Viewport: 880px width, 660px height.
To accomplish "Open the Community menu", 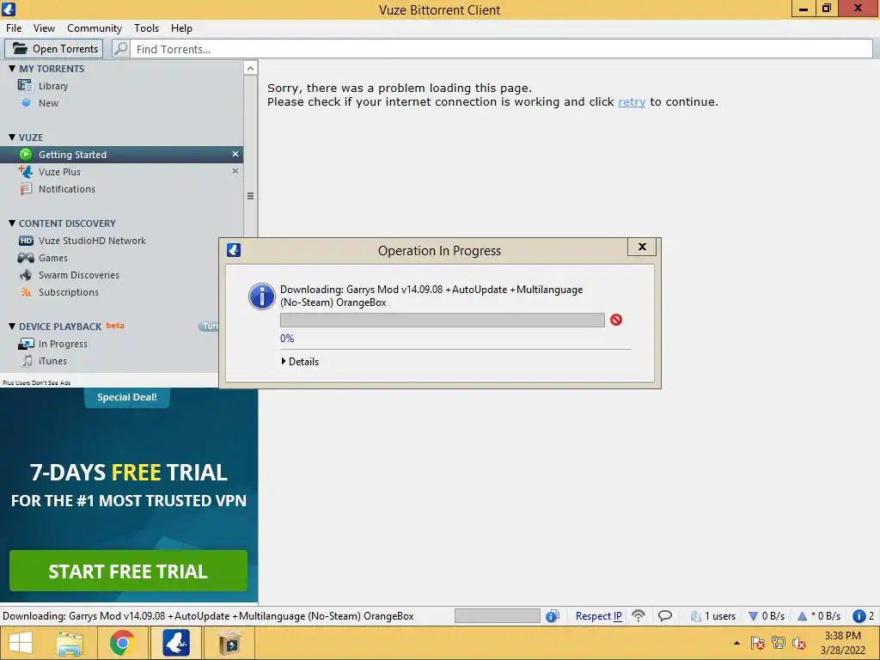I will [x=95, y=28].
